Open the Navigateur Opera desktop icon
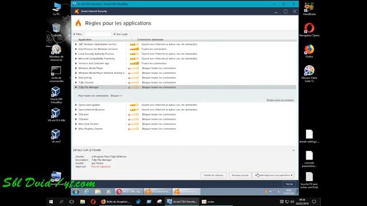Screen dimensions: 367x206 tap(309, 30)
